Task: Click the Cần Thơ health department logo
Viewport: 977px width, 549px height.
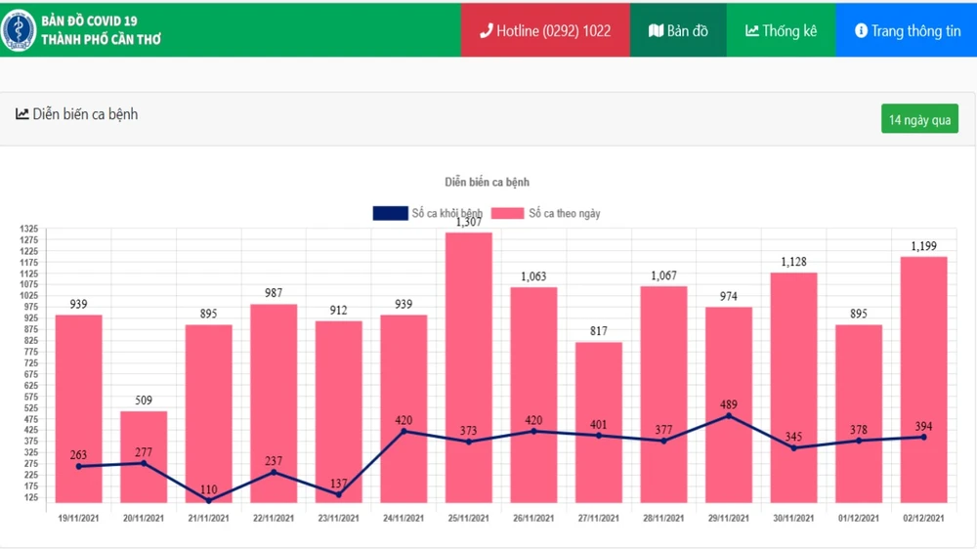Action: (x=19, y=30)
